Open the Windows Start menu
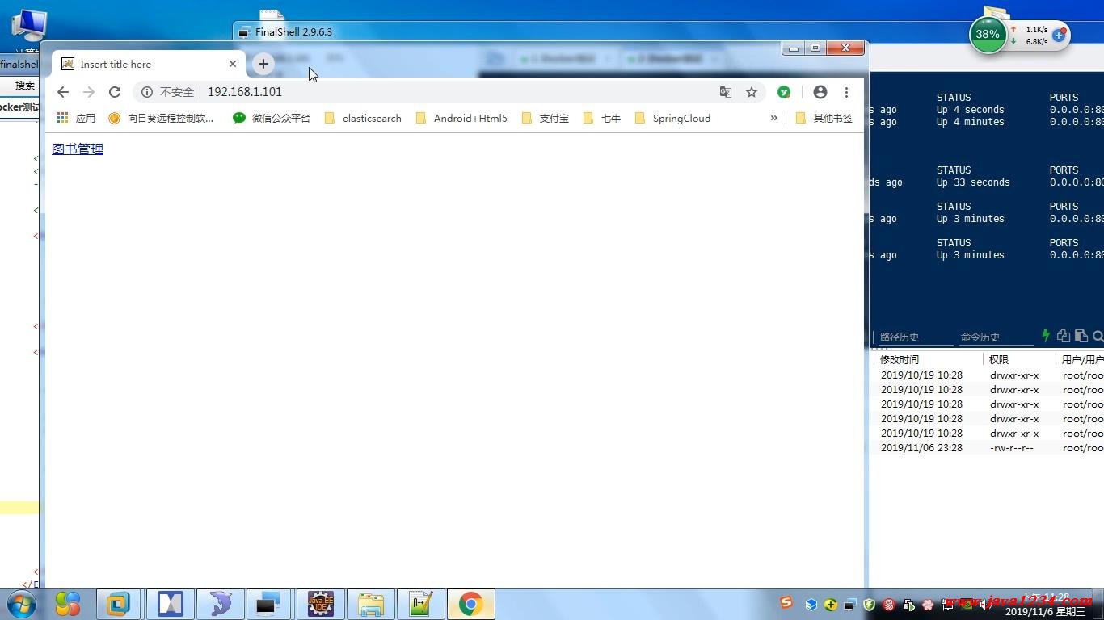This screenshot has width=1104, height=620. coord(22,603)
